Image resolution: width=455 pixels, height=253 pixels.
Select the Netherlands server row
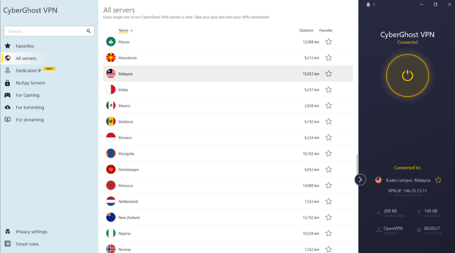(x=202, y=201)
